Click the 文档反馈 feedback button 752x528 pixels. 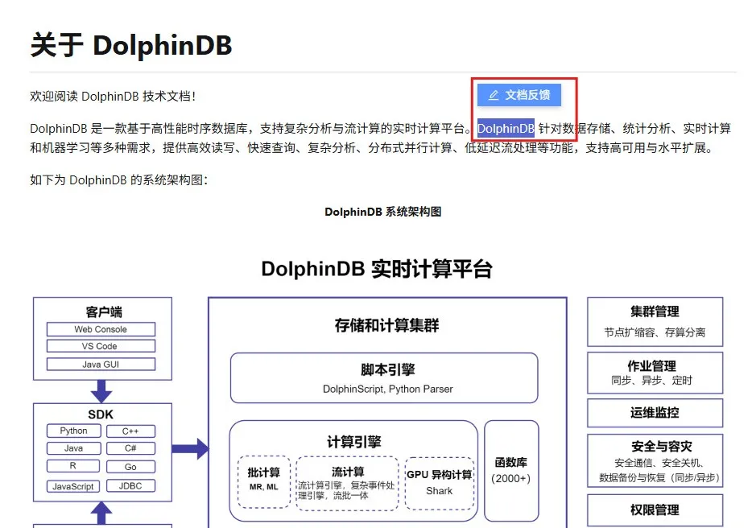pyautogui.click(x=519, y=94)
